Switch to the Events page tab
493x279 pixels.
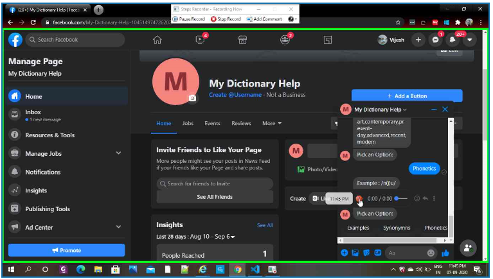(212, 123)
